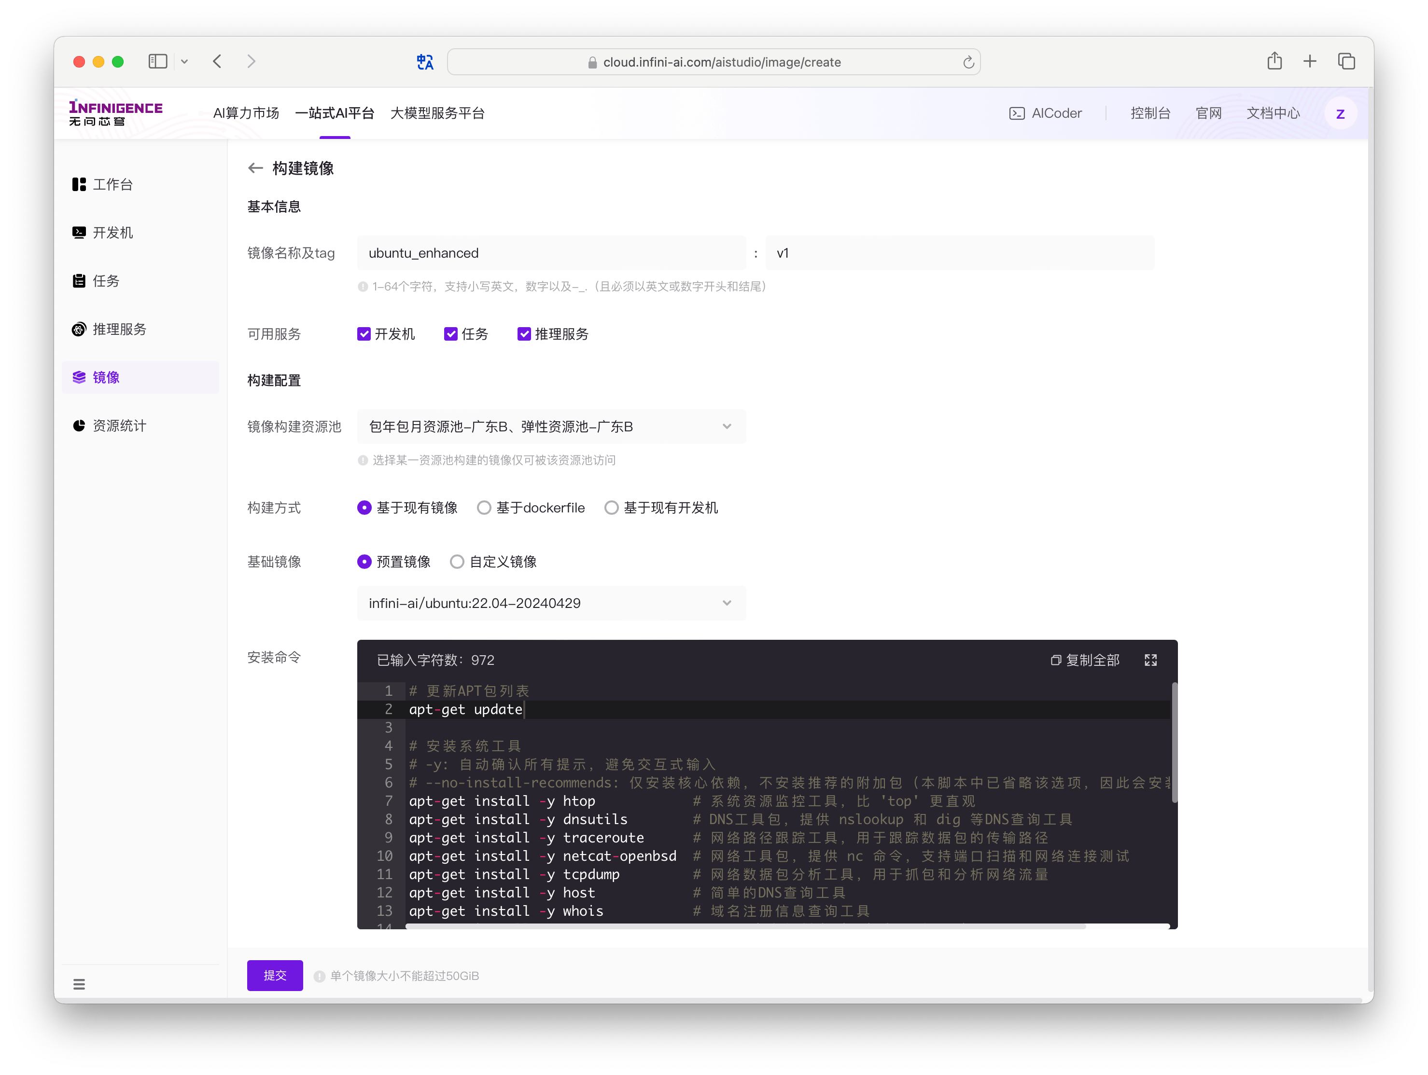Switch to AI算力市场 tab
Image resolution: width=1428 pixels, height=1075 pixels.
pos(246,113)
